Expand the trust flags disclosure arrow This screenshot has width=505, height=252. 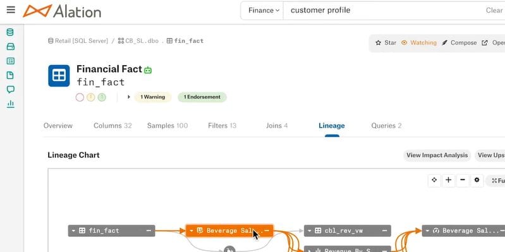tap(128, 97)
